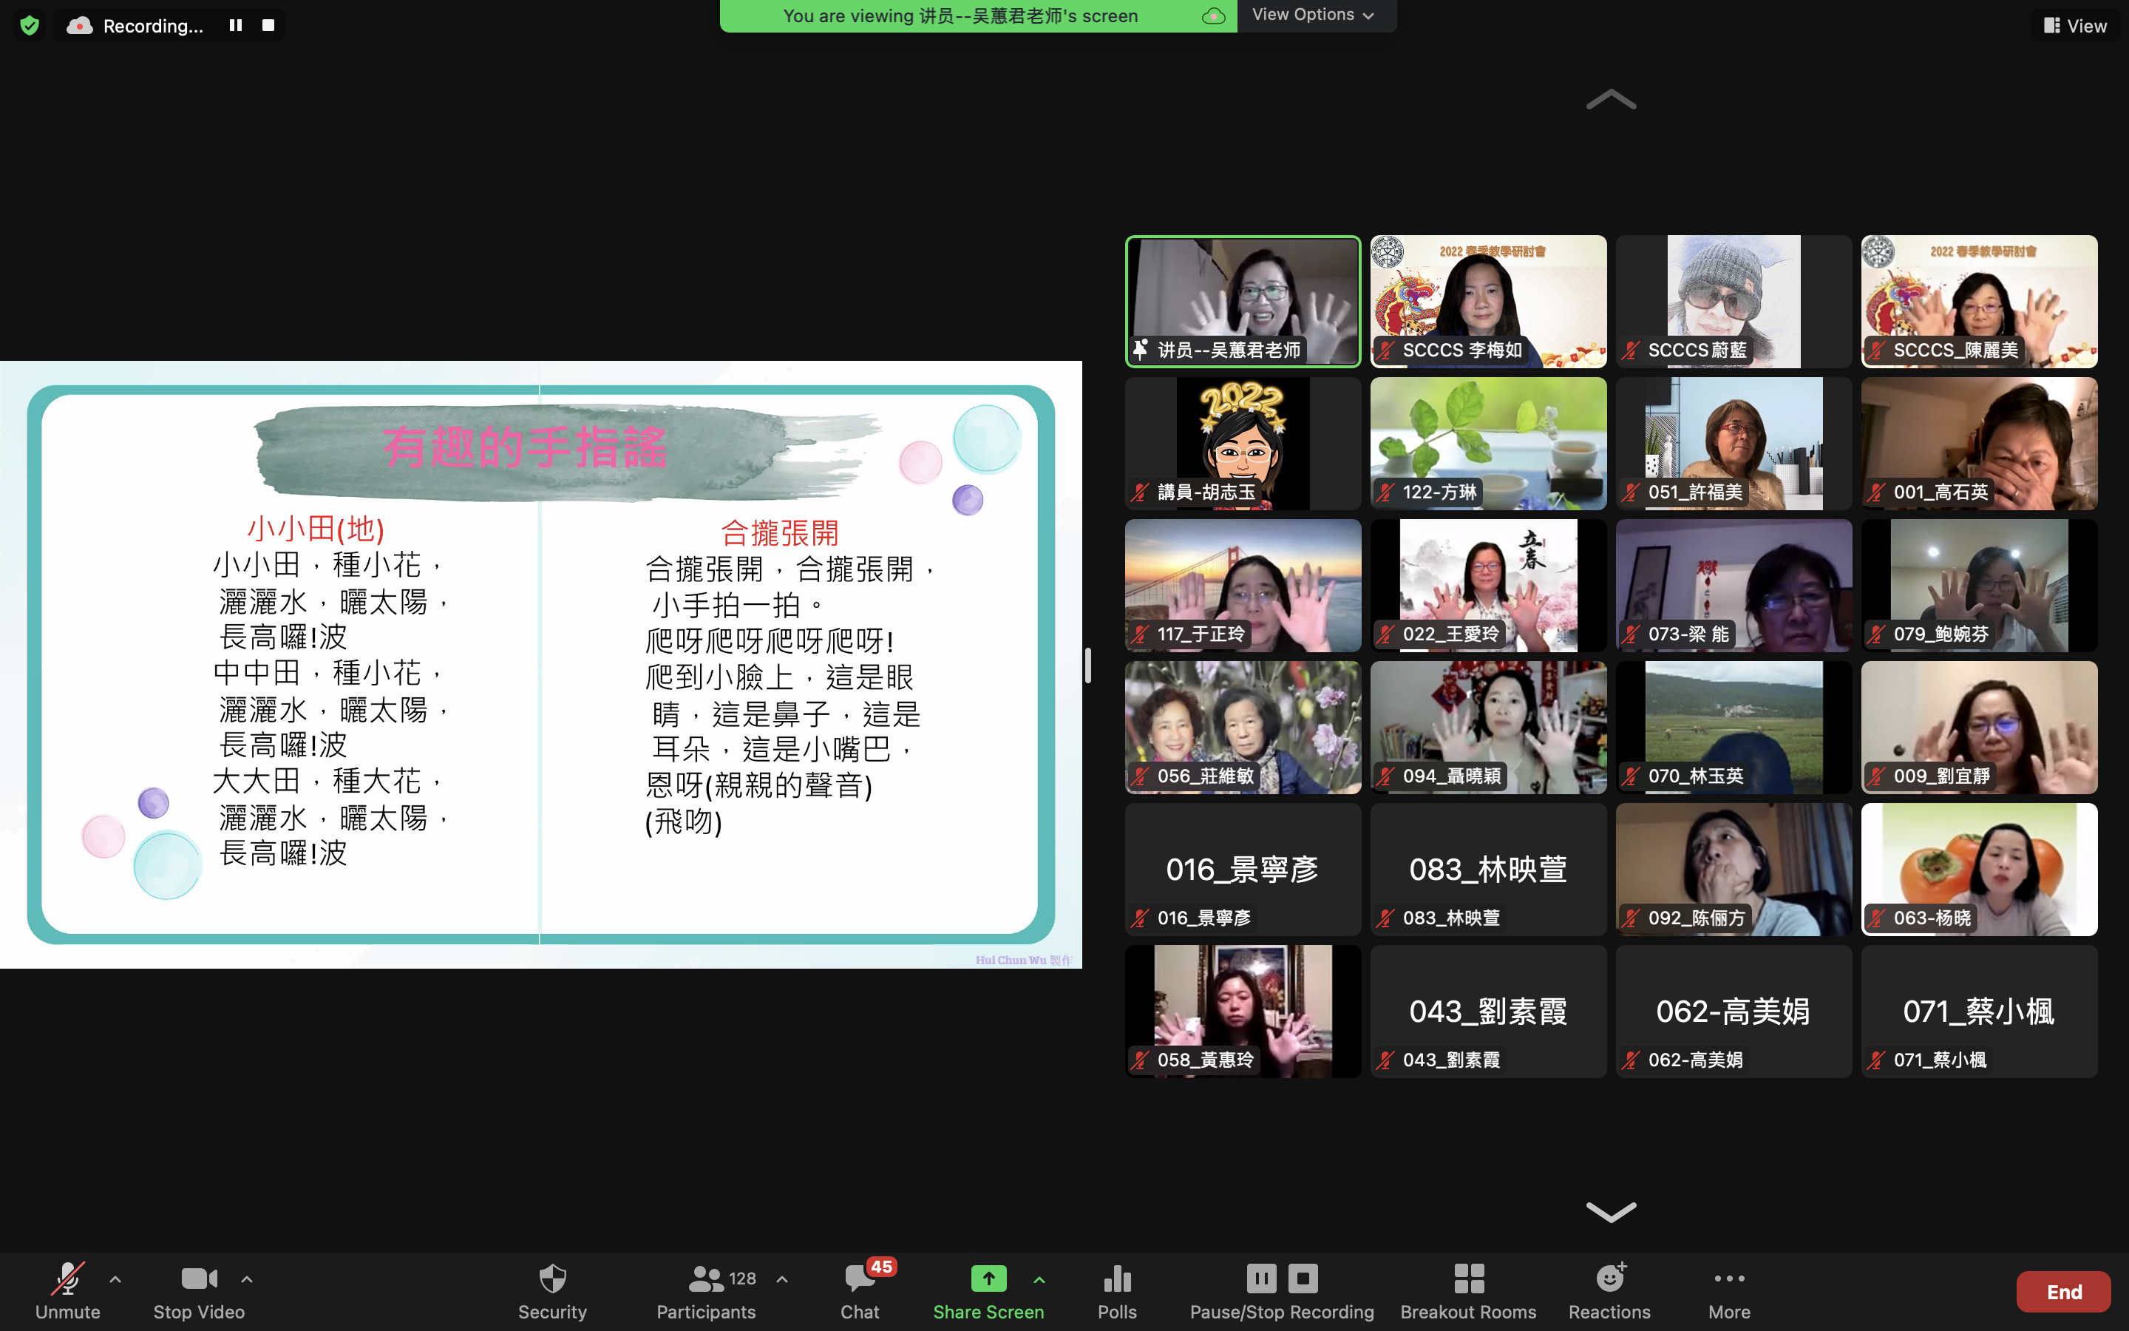Image resolution: width=2129 pixels, height=1331 pixels.
Task: Show next page of gallery participants
Action: [x=1611, y=1211]
